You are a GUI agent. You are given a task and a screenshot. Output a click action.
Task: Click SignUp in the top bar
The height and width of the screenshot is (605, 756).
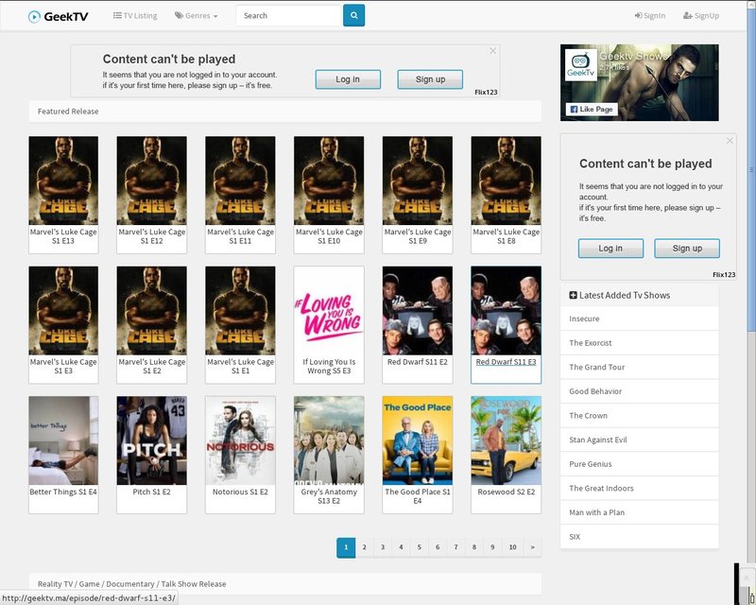coord(701,15)
